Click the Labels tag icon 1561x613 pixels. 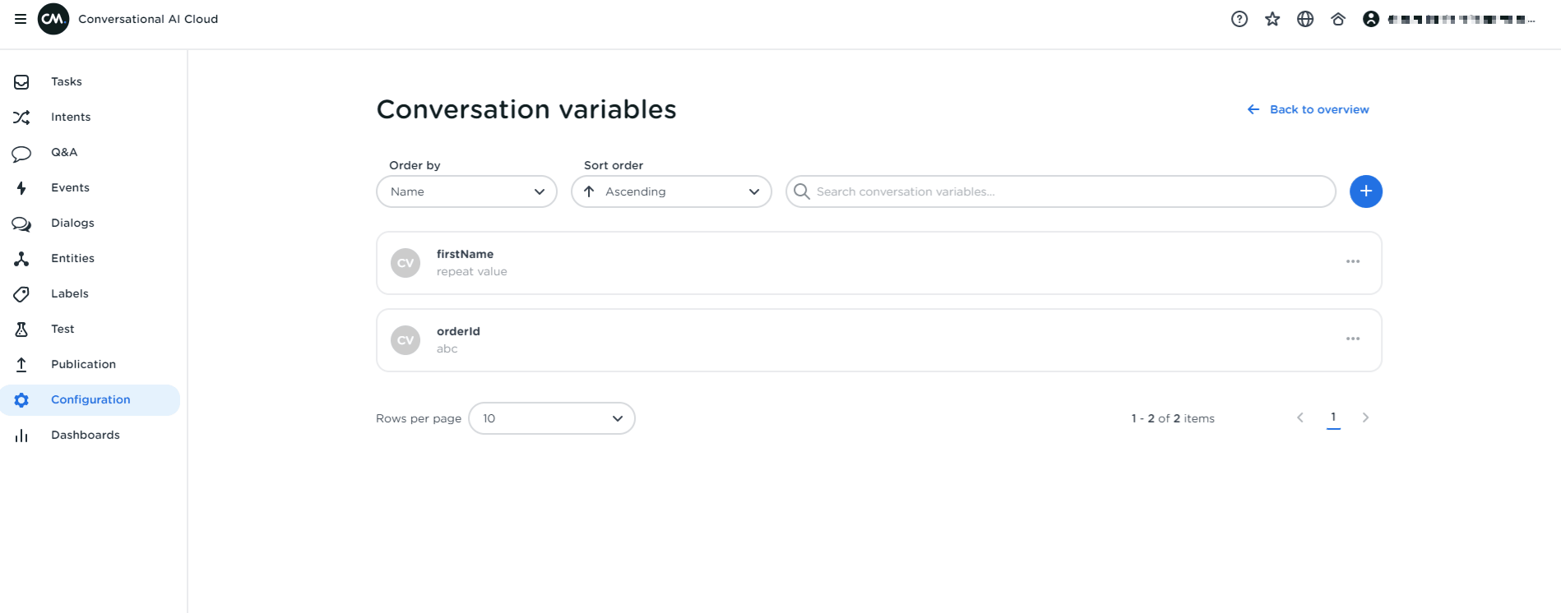click(21, 293)
